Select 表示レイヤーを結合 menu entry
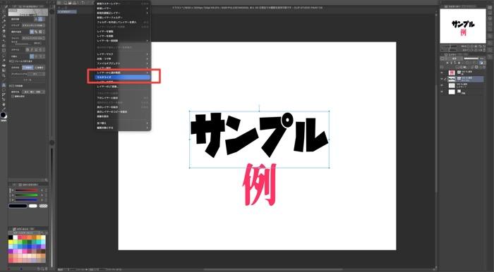This screenshot has height=272, width=494. [123, 107]
